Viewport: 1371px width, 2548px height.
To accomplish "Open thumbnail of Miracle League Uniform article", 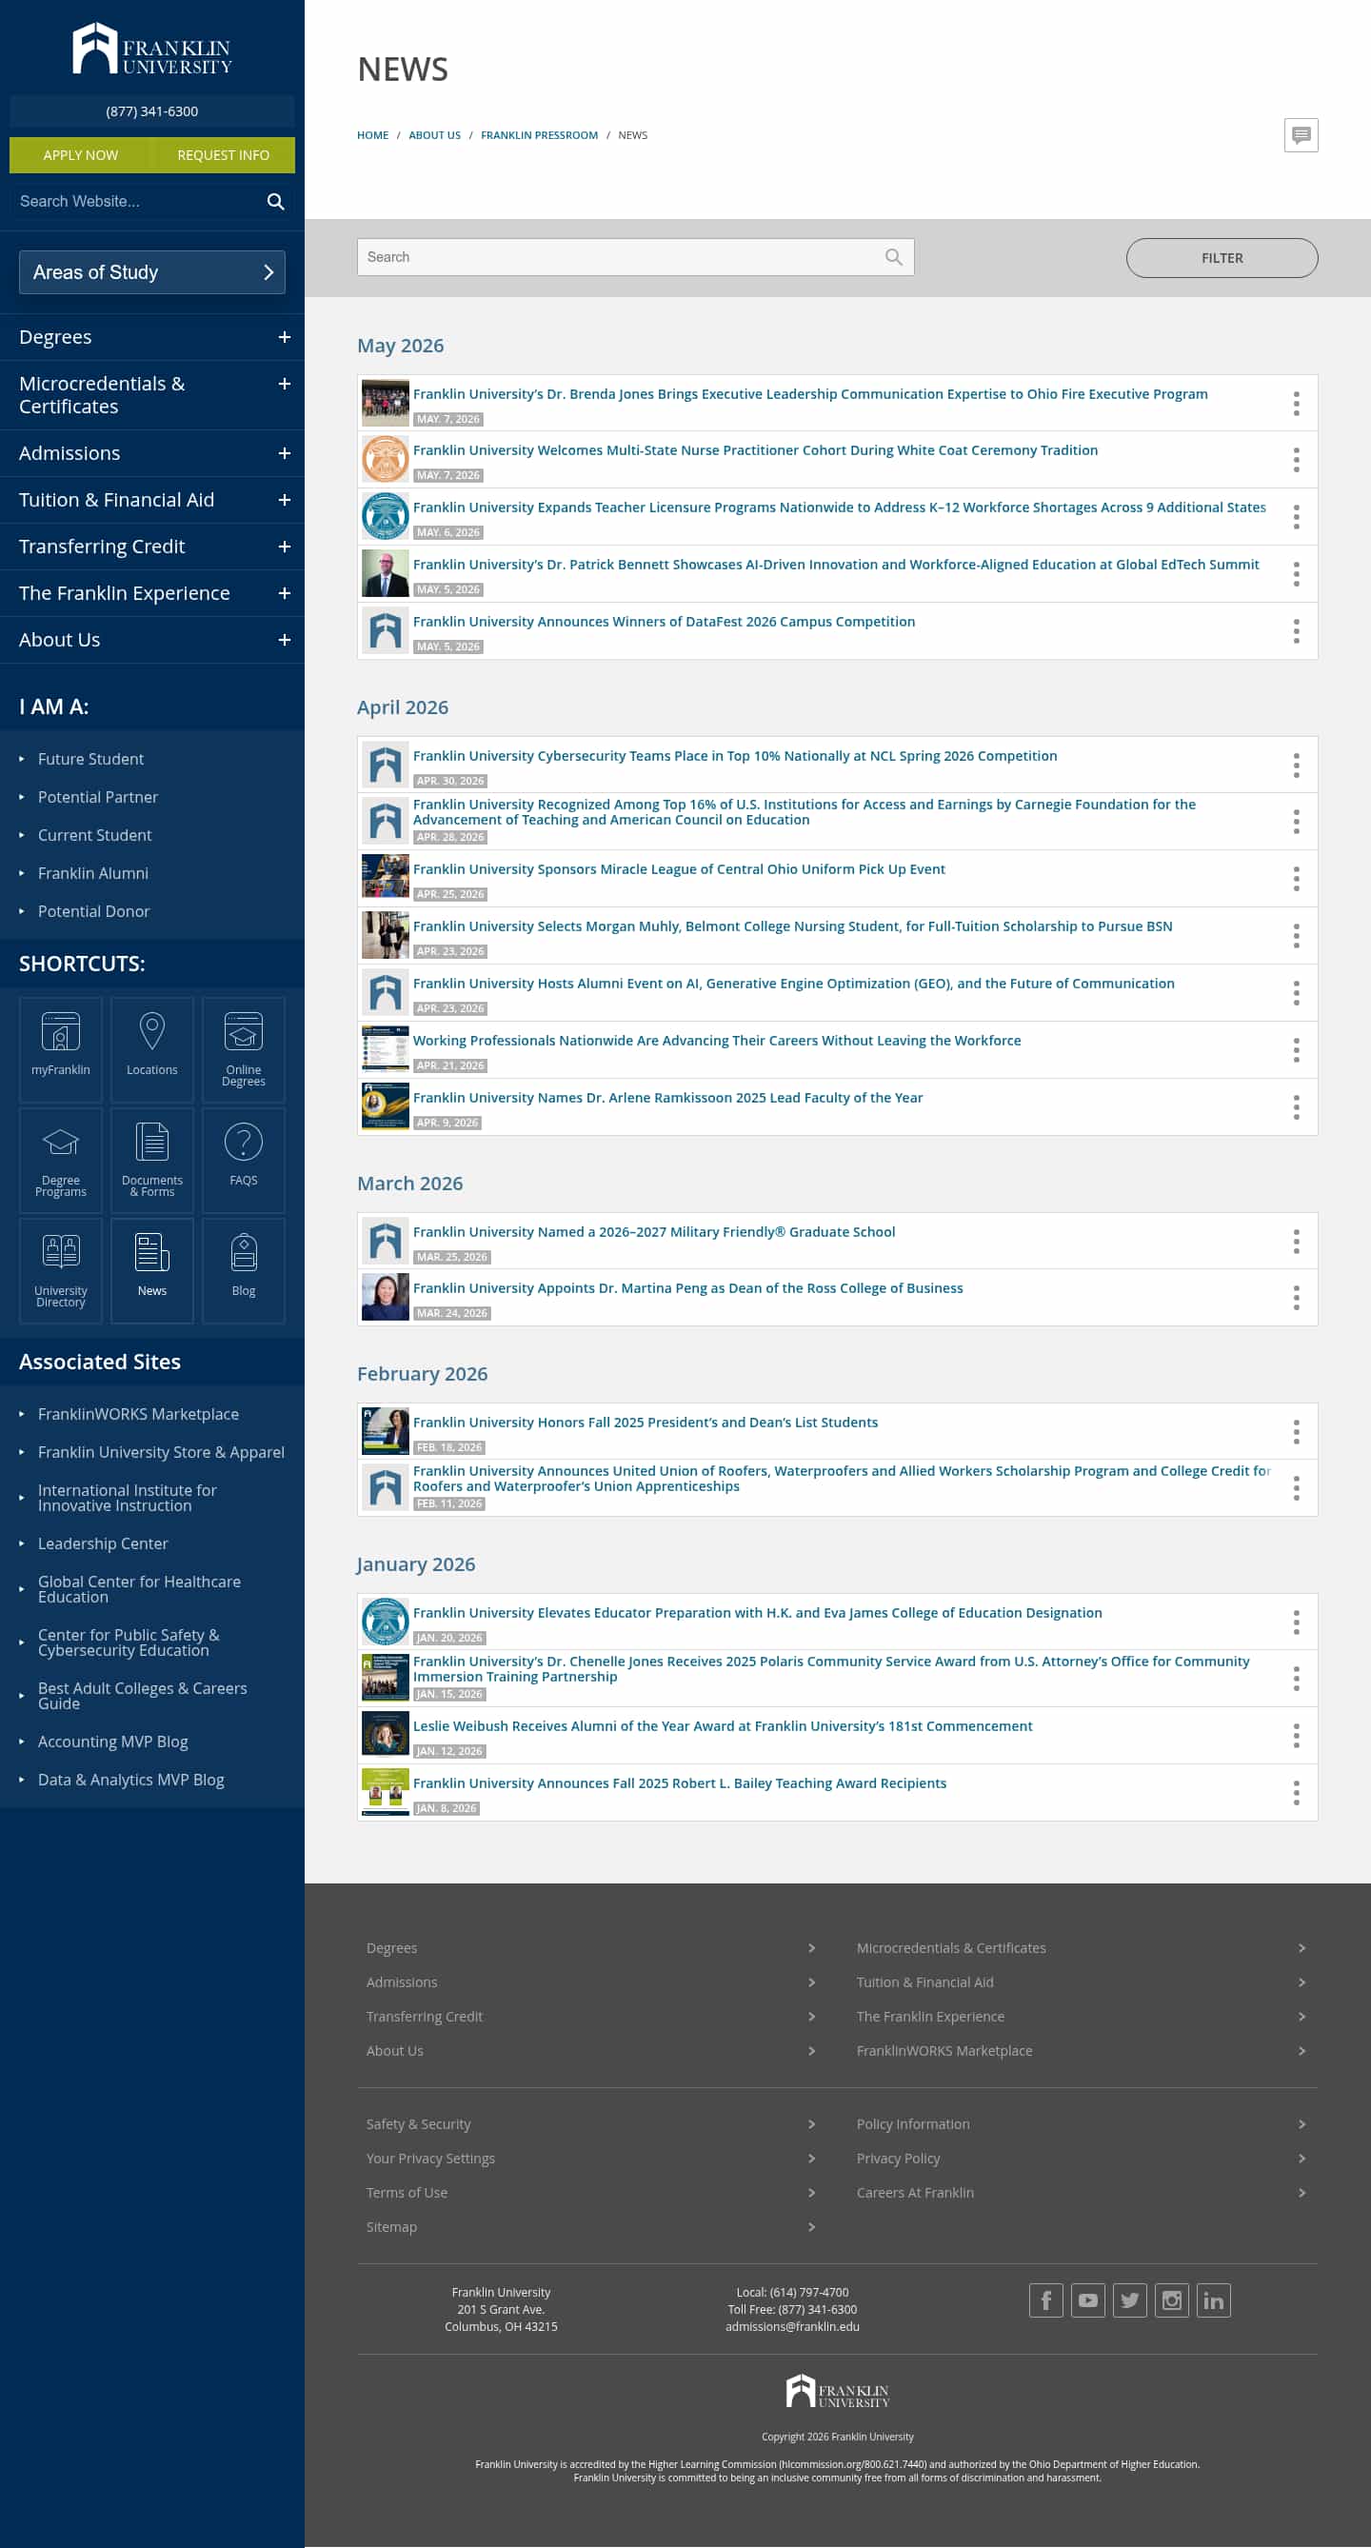I will (x=385, y=878).
